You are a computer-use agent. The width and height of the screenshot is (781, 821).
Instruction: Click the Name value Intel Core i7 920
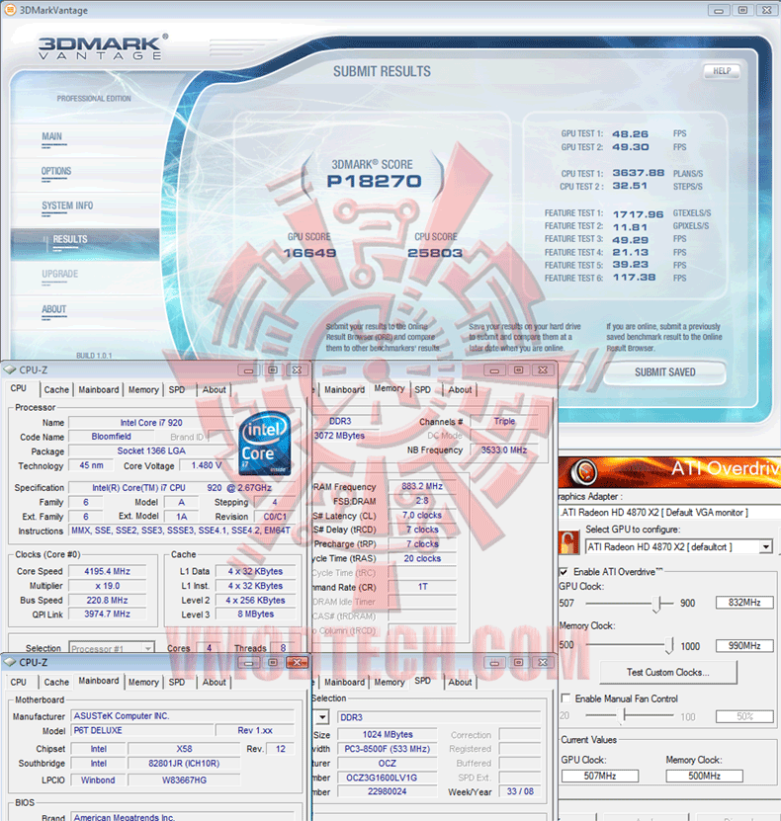tap(151, 423)
